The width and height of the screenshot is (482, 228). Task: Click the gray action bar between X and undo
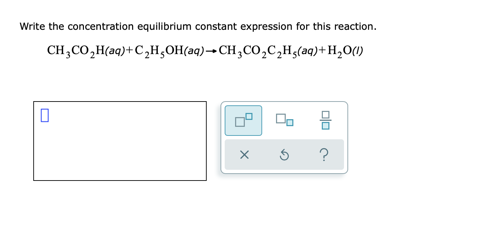coord(264,155)
